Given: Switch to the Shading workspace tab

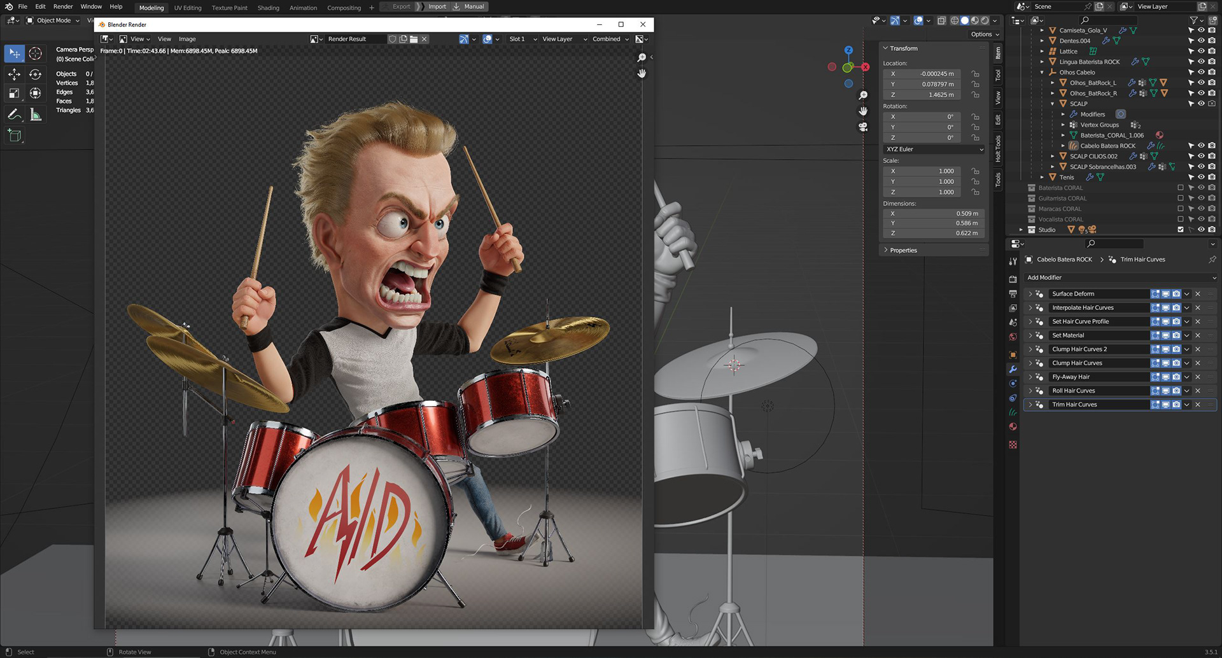Looking at the screenshot, I should pyautogui.click(x=268, y=8).
